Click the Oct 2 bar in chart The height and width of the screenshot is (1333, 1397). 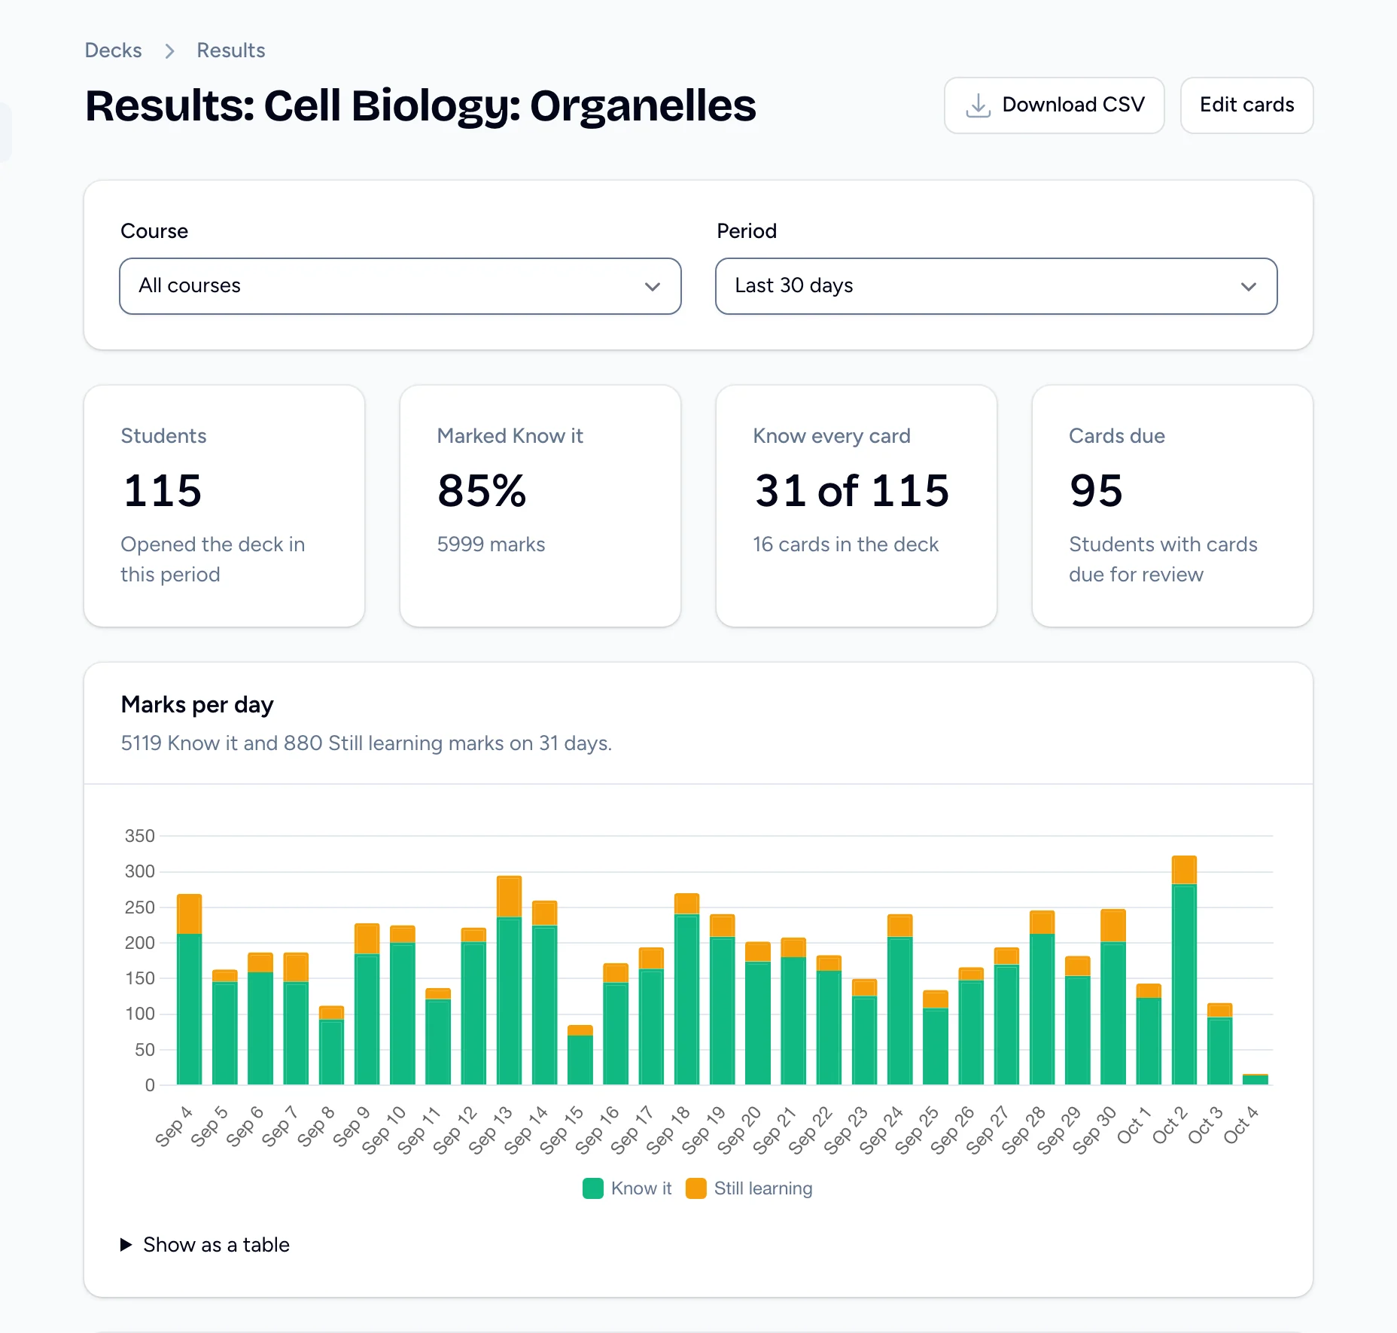(1184, 970)
